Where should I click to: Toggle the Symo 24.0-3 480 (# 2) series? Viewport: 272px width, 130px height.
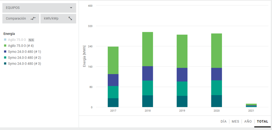point(24,58)
